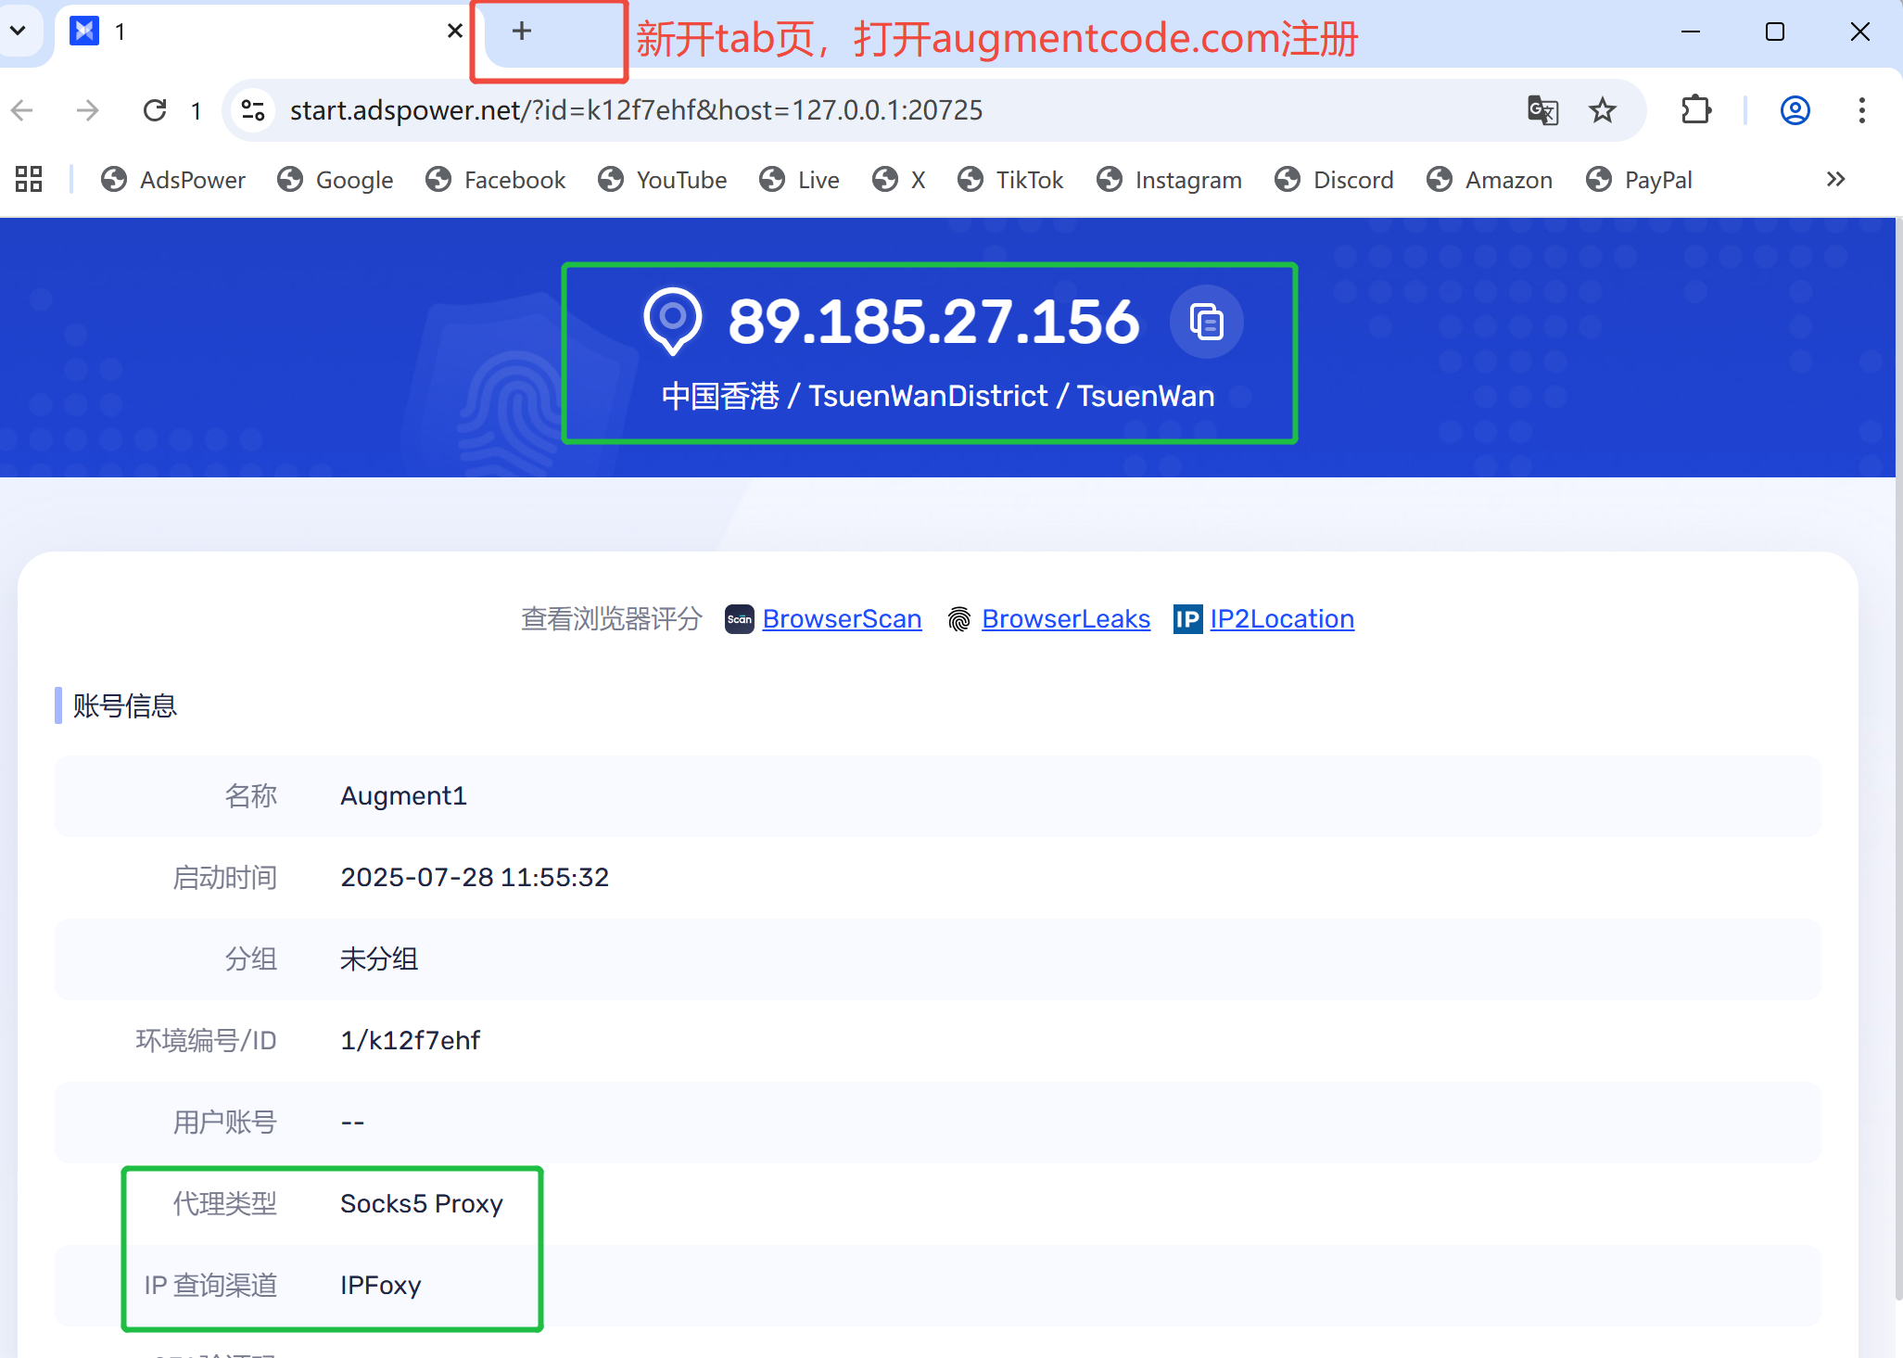Open the Live bookmark

(x=799, y=180)
